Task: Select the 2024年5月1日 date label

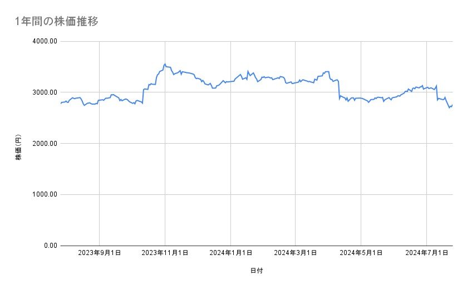Action: pos(361,253)
